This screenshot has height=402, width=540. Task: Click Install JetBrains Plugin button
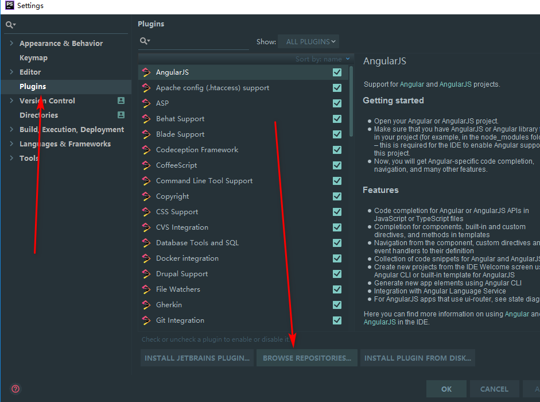(197, 358)
